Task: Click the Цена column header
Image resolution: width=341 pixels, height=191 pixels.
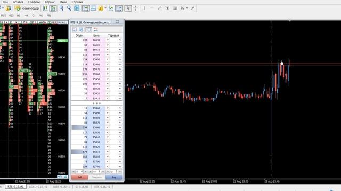Action: click(x=96, y=36)
